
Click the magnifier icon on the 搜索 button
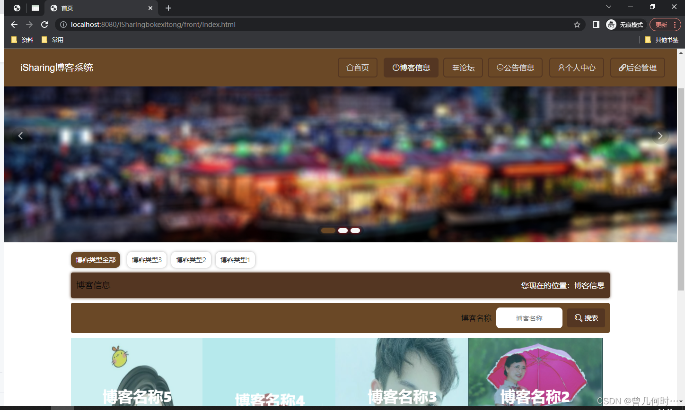(x=578, y=317)
